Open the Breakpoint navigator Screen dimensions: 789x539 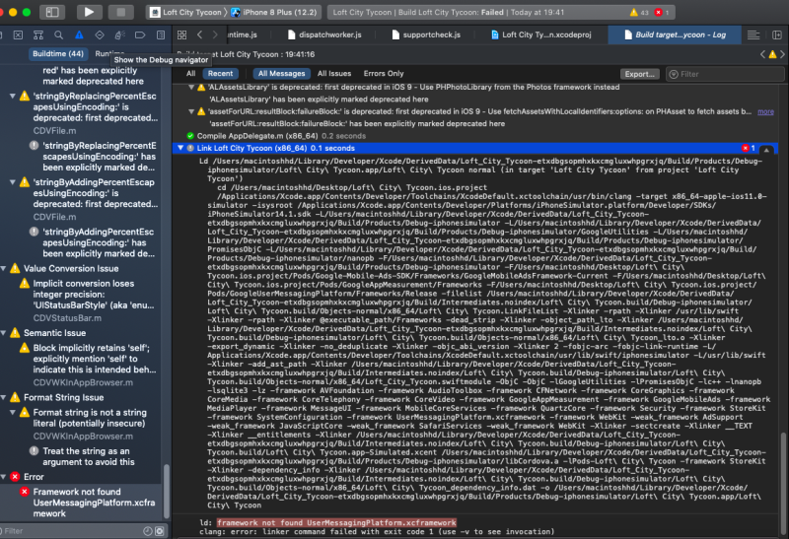(x=140, y=34)
